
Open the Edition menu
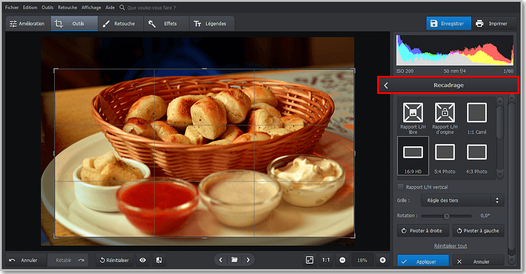pos(30,7)
